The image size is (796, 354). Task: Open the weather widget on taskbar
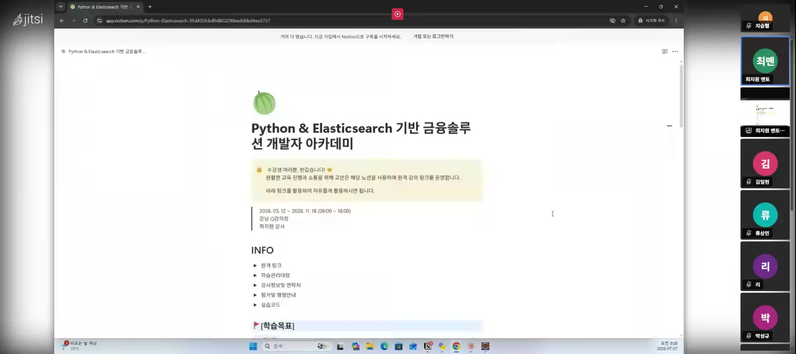(x=80, y=346)
